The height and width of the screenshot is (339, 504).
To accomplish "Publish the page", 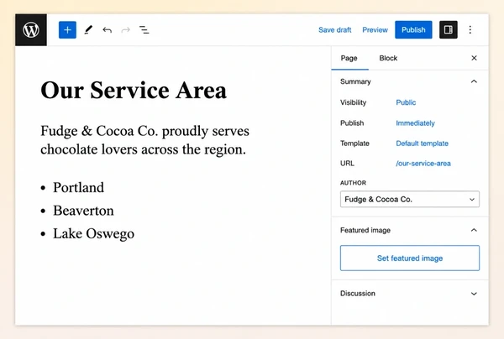I will [413, 30].
